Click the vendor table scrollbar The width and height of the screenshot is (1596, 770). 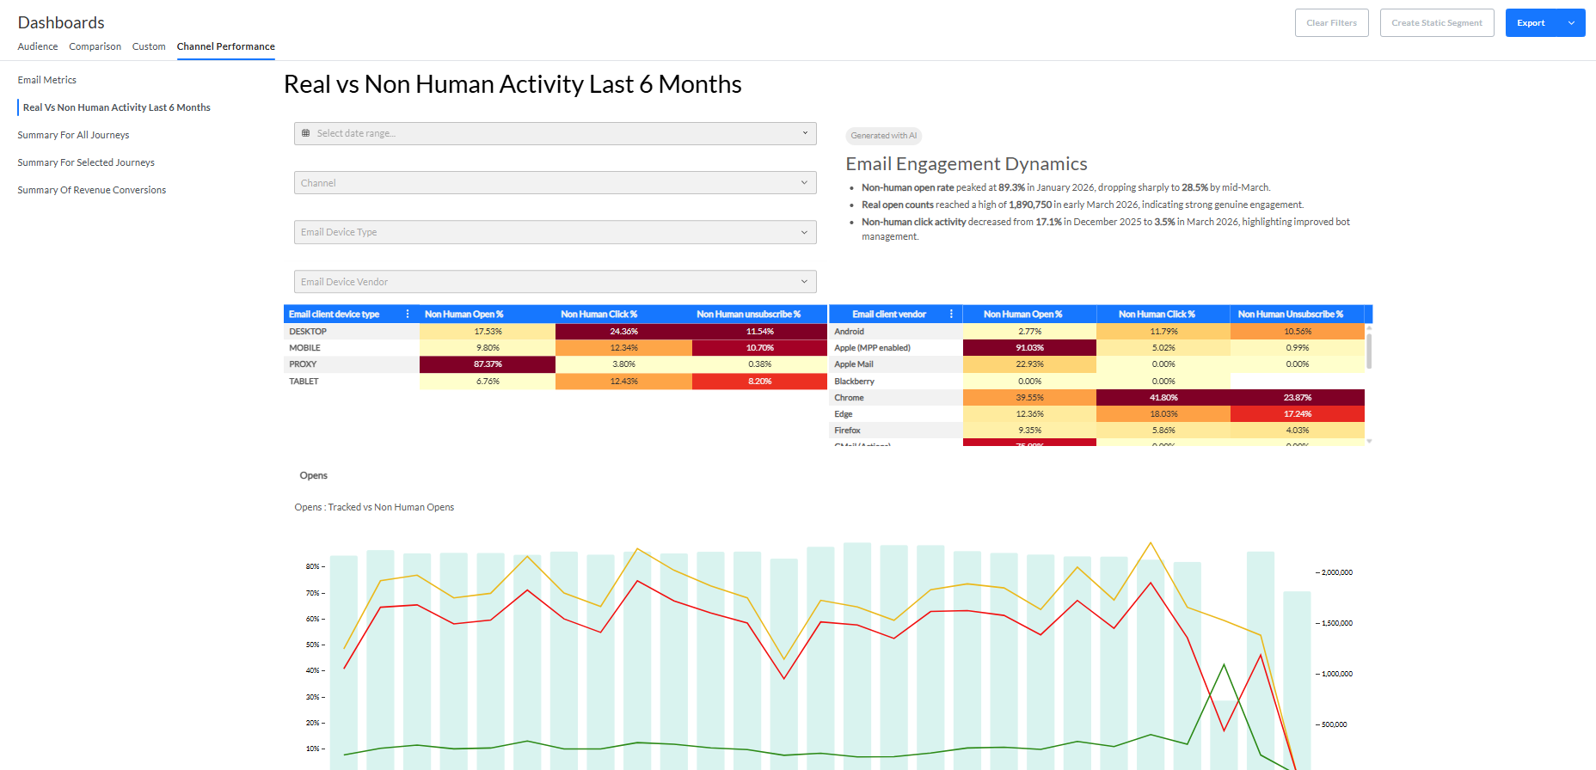(1369, 351)
